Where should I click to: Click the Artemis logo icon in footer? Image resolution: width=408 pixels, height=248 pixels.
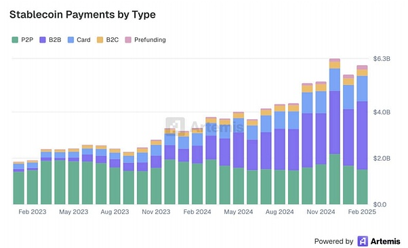(x=363, y=241)
